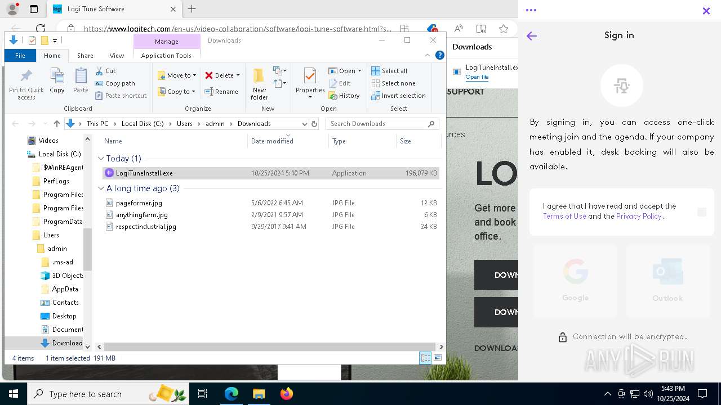Click Invert selection
The image size is (721, 405).
398,96
